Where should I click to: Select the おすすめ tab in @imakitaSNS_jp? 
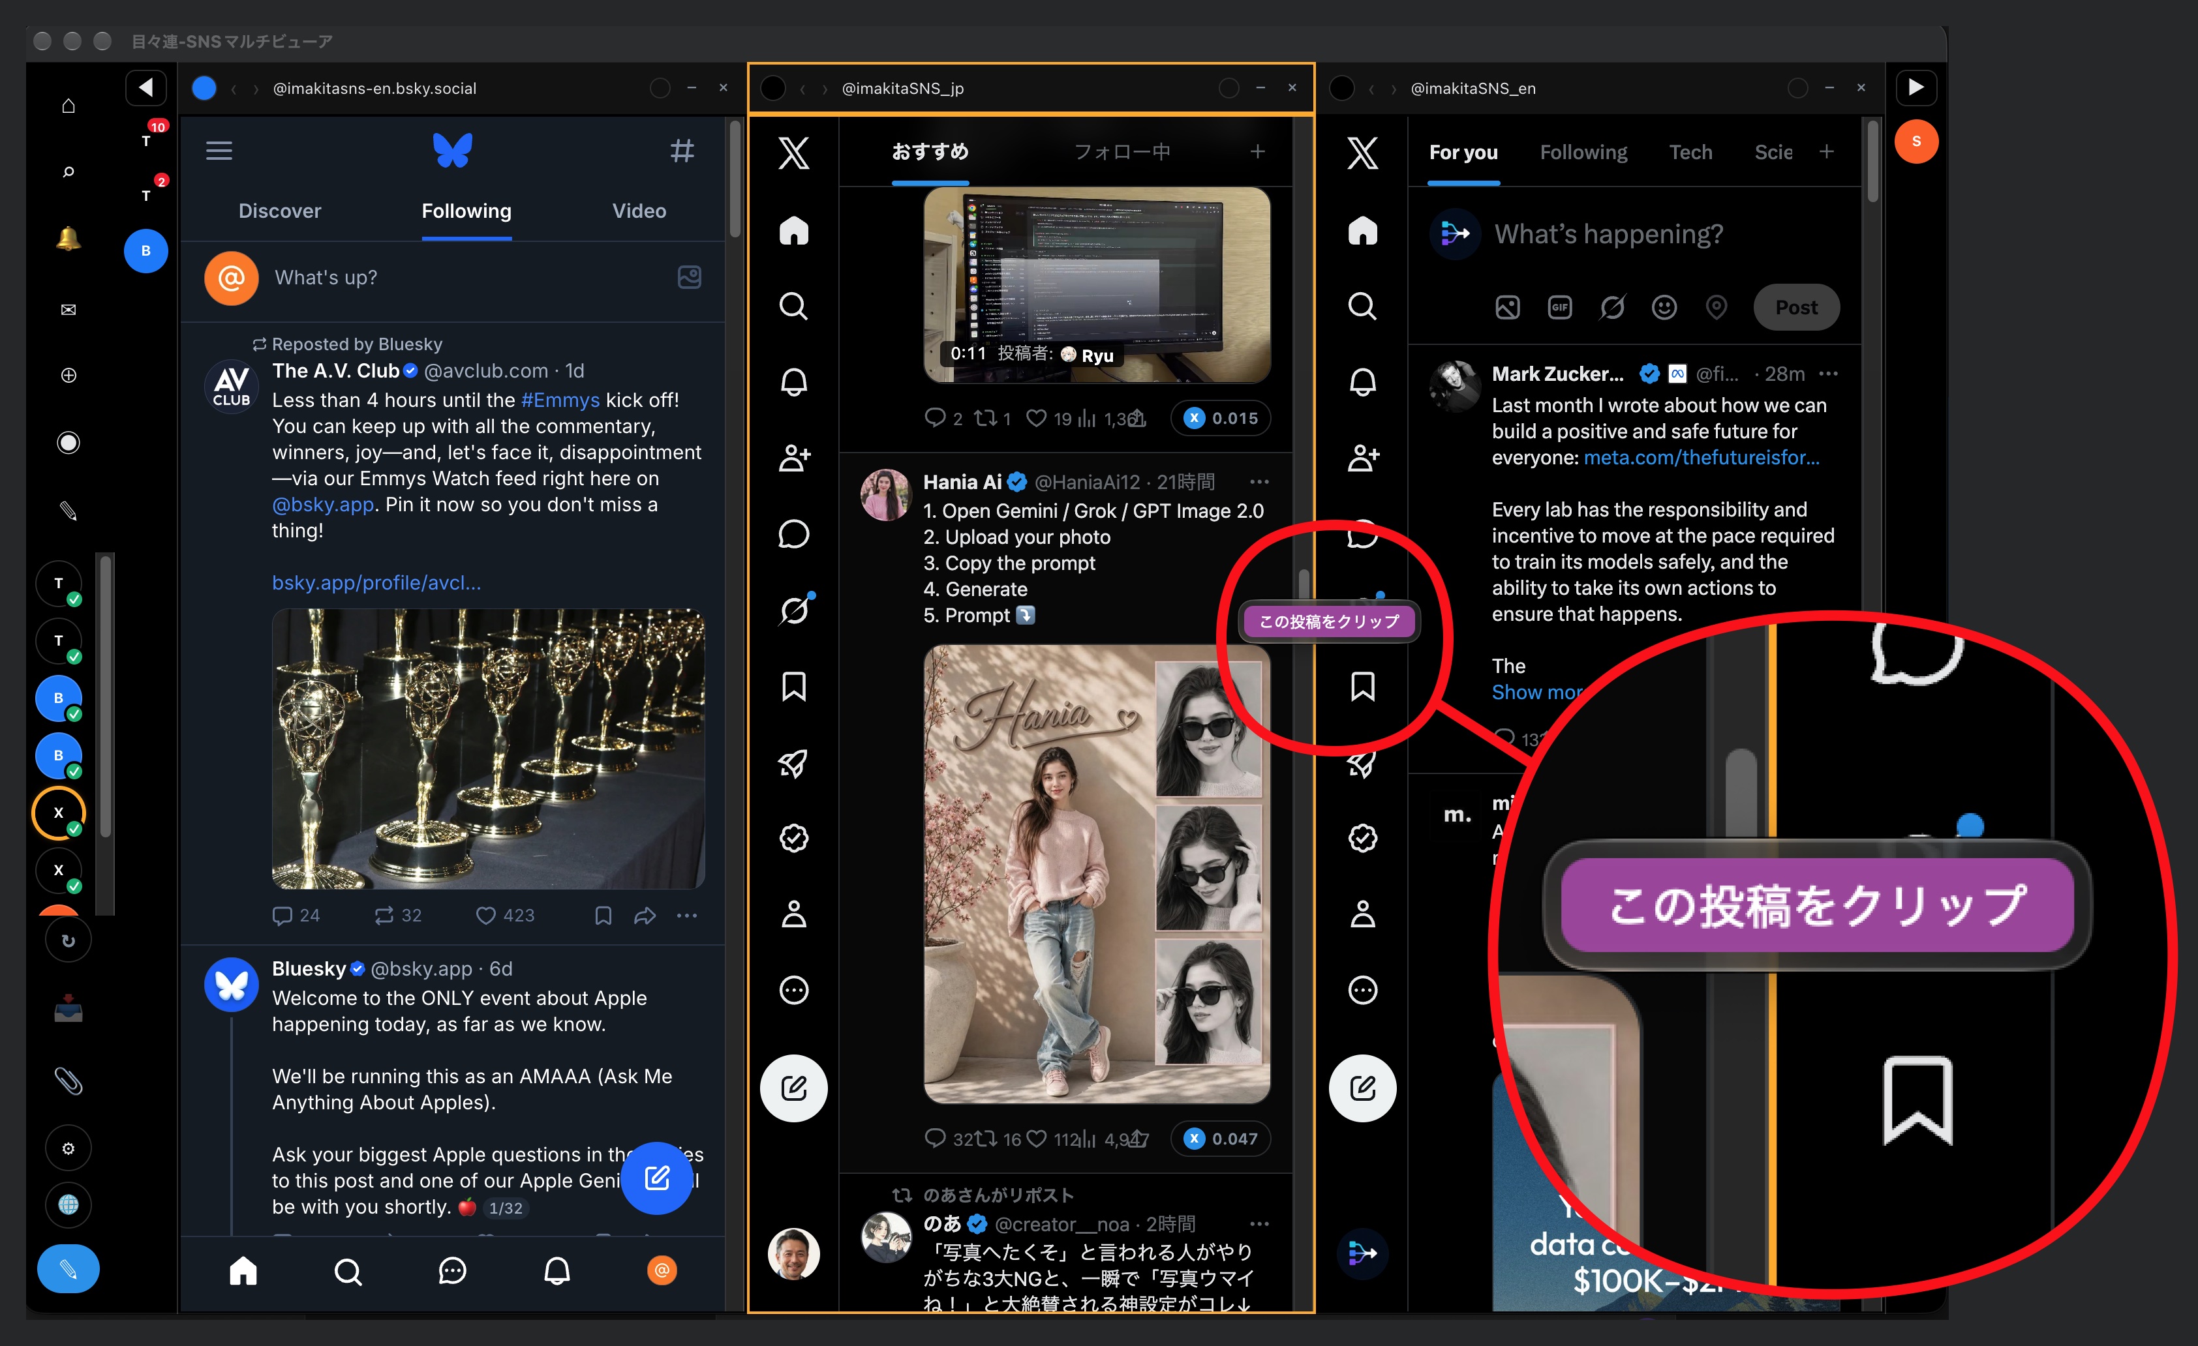930,151
